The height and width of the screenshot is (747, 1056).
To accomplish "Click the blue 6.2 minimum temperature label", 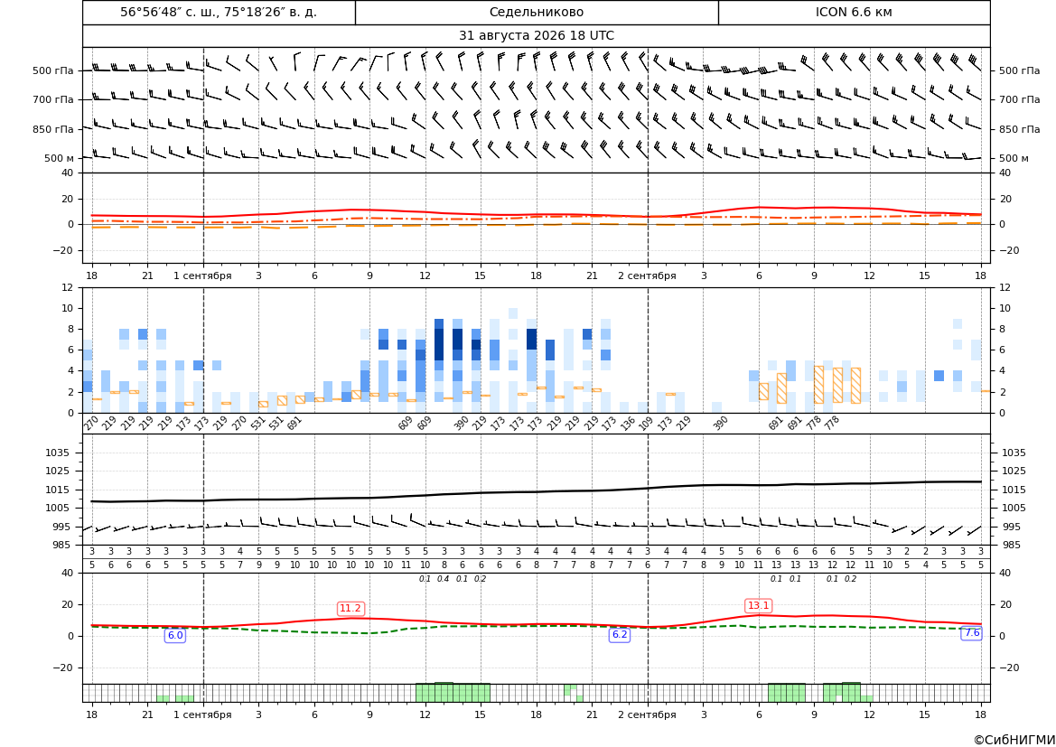I will pos(620,634).
